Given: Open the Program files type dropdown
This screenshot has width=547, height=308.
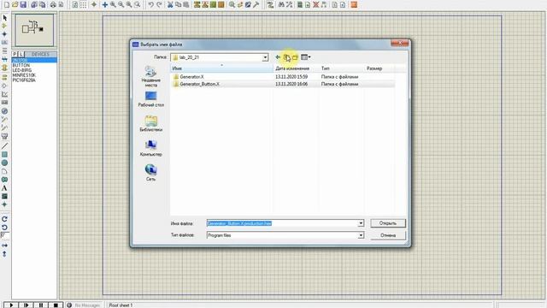Looking at the screenshot, I should point(361,235).
